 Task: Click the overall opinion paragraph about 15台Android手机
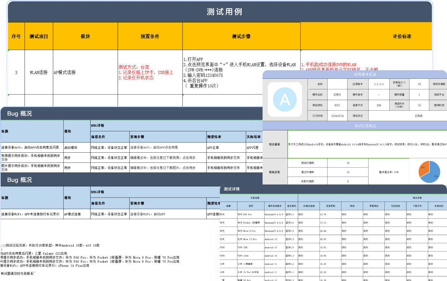tap(368, 144)
